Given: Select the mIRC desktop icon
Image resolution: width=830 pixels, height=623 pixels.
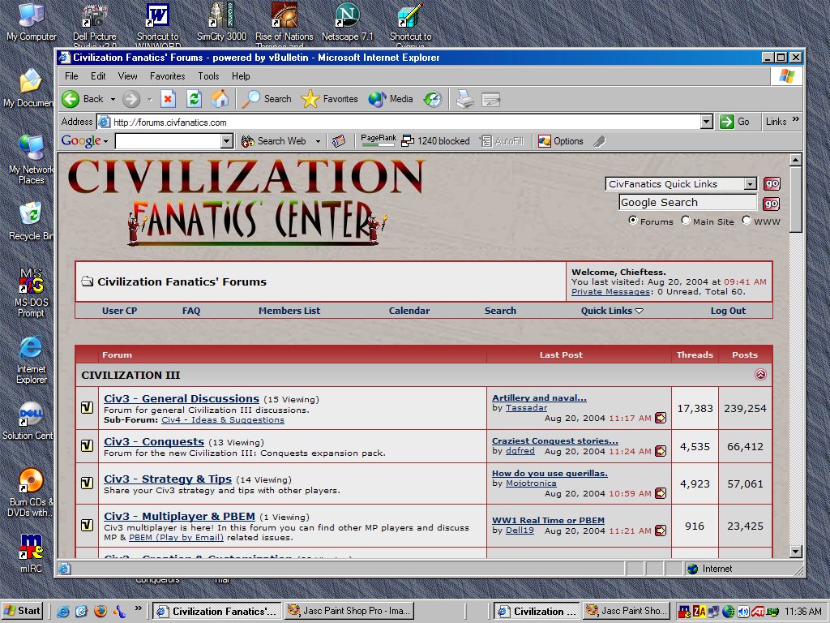Looking at the screenshot, I should [x=32, y=553].
